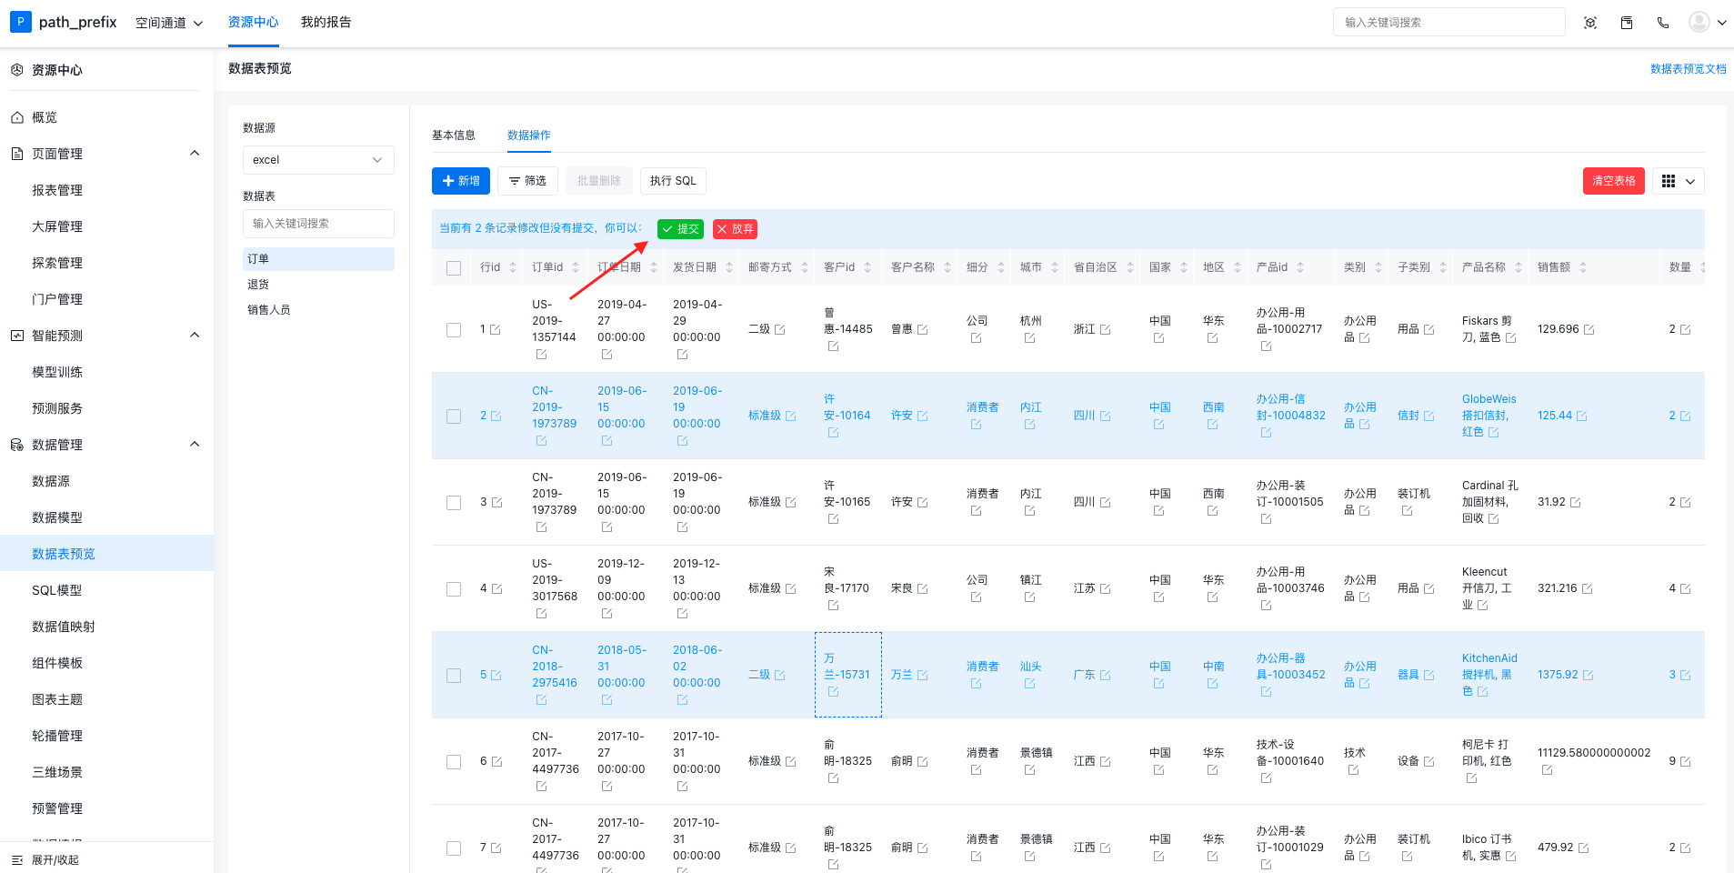Viewport: 1734px width, 873px height.
Task: Edit icon next to 宋良 customer name
Action: [923, 588]
